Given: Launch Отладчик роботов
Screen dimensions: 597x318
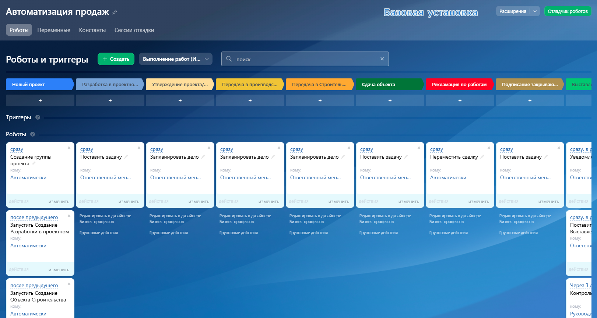Looking at the screenshot, I should [568, 11].
